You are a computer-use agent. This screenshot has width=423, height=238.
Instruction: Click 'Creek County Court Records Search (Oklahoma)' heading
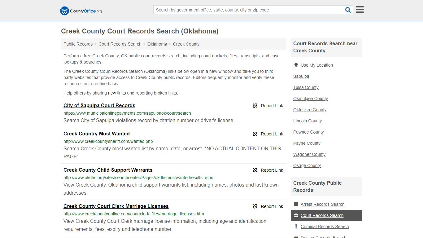point(140,31)
